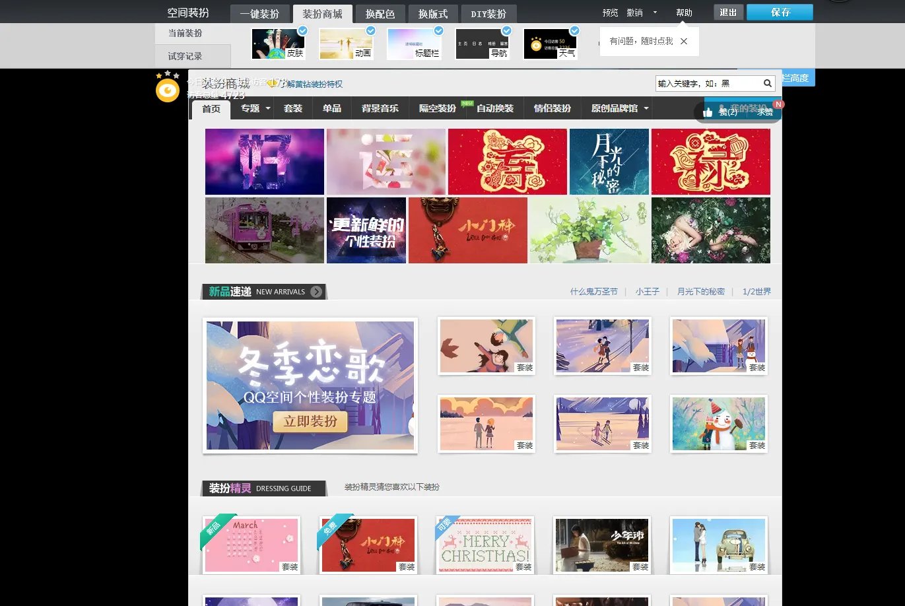Click the thumbs-up 赞 icon
The height and width of the screenshot is (606, 905).
708,112
